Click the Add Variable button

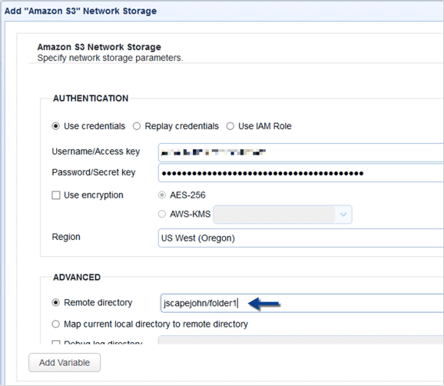[65, 362]
